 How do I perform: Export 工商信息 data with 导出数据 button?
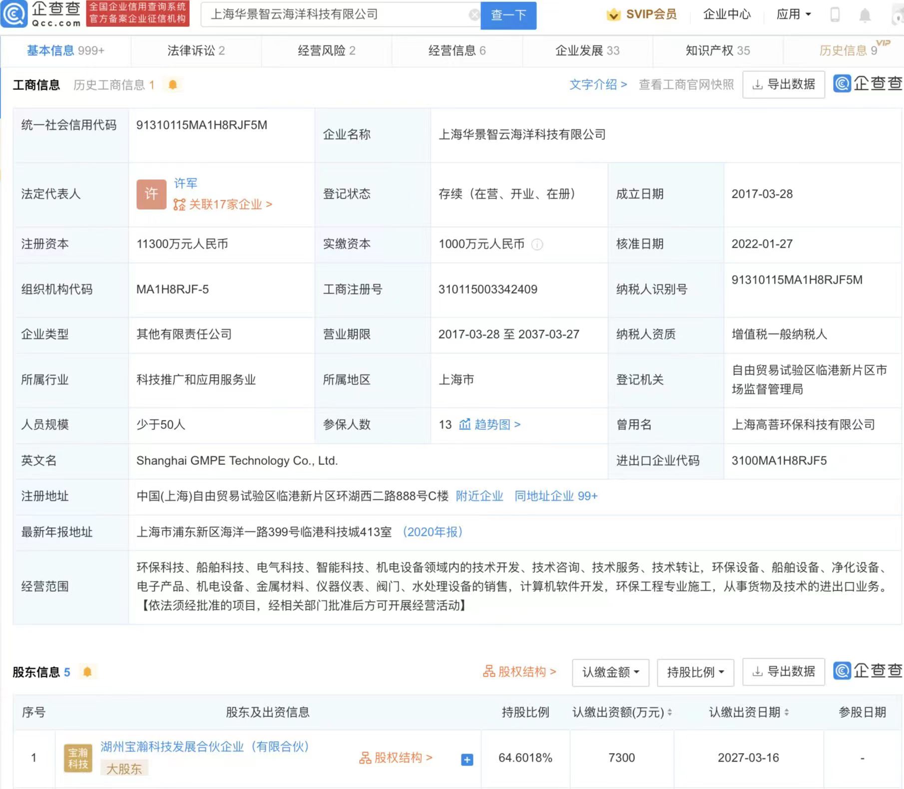[783, 84]
